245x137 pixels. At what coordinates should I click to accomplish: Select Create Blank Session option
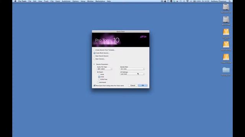pos(95,53)
